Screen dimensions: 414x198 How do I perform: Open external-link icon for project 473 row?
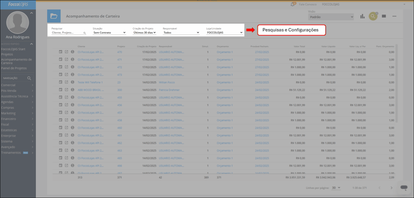(x=67, y=75)
